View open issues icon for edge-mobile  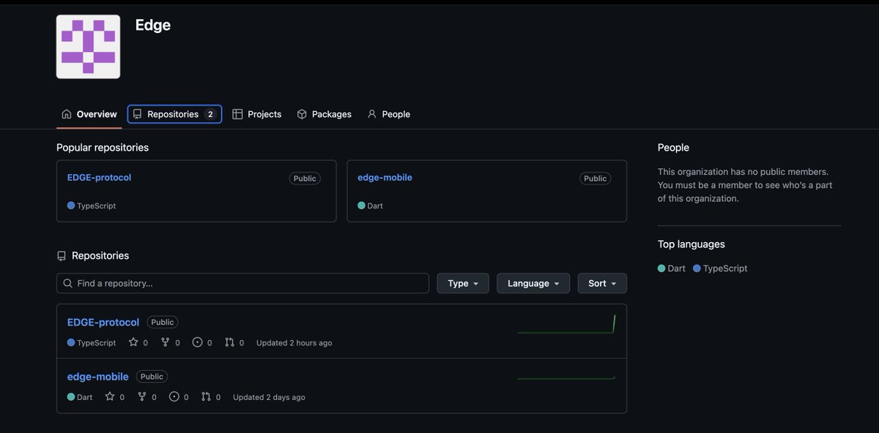[x=174, y=396]
